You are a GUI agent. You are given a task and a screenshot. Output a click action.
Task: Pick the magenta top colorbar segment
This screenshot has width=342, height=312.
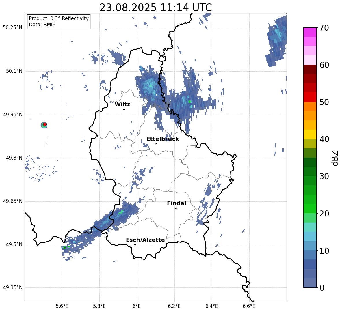310,32
